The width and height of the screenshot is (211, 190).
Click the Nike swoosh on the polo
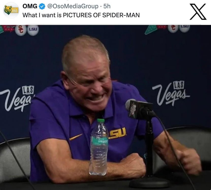pyautogui.click(x=76, y=137)
